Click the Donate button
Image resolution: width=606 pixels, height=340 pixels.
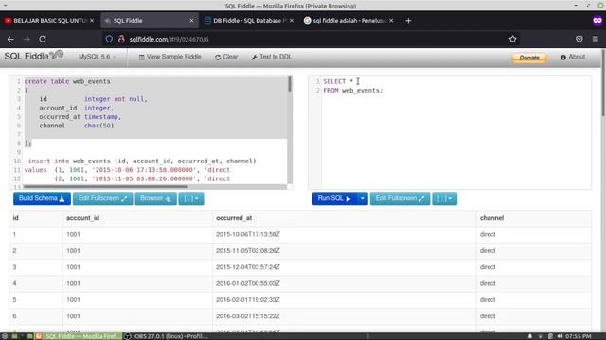pos(529,58)
